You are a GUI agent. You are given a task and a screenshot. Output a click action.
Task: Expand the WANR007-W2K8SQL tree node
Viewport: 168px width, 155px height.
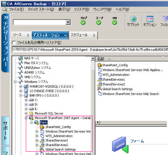tap(21, 86)
